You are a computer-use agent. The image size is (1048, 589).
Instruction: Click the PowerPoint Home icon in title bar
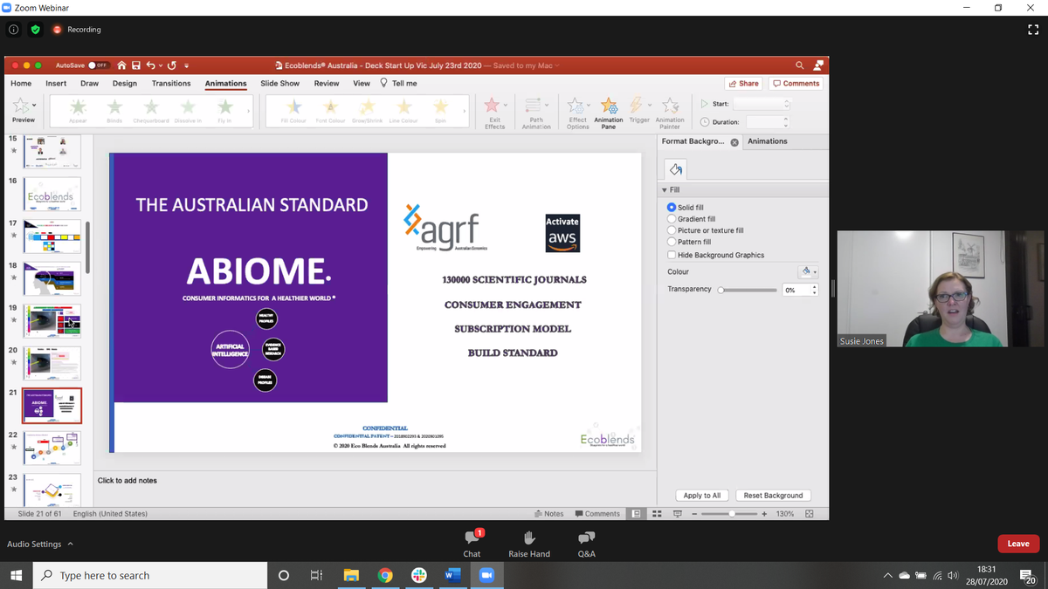point(121,65)
